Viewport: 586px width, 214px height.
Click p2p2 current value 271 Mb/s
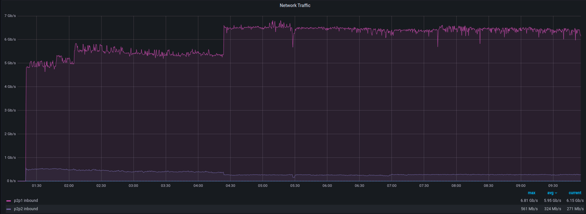(x=575, y=209)
